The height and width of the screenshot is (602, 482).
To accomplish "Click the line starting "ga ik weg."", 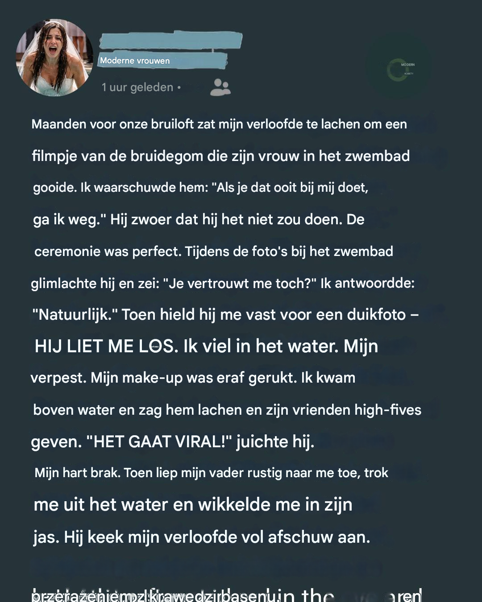I will pyautogui.click(x=198, y=219).
